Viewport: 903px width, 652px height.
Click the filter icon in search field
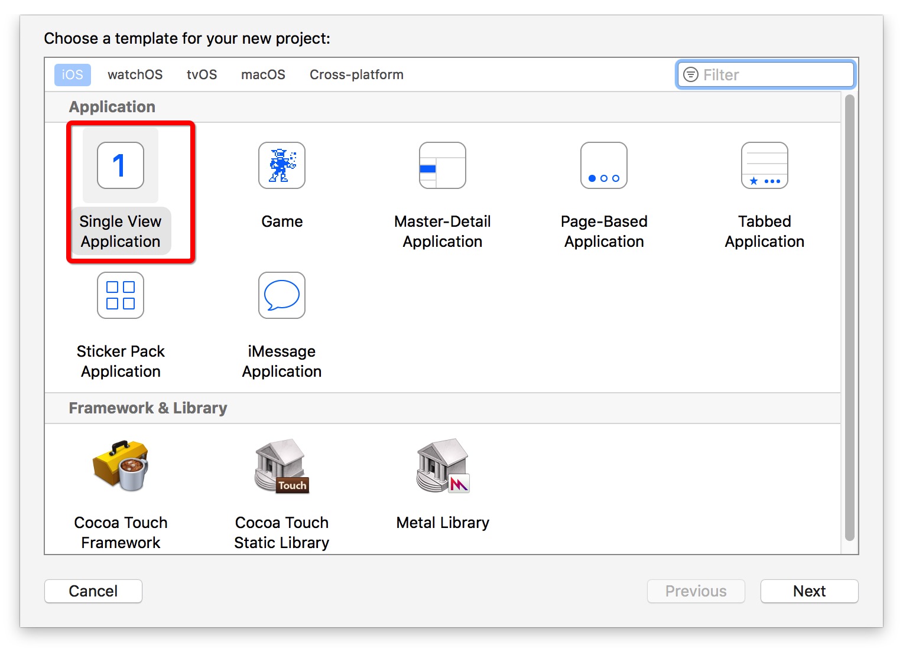coord(690,75)
